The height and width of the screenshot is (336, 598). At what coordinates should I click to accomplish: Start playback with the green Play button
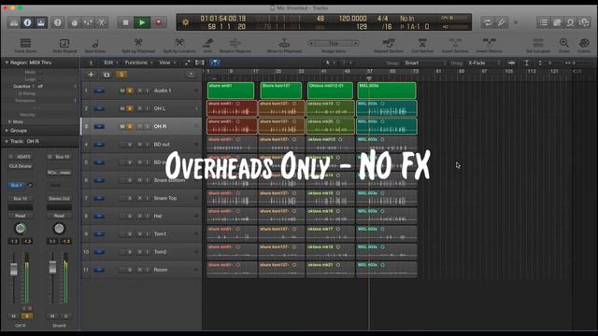142,22
